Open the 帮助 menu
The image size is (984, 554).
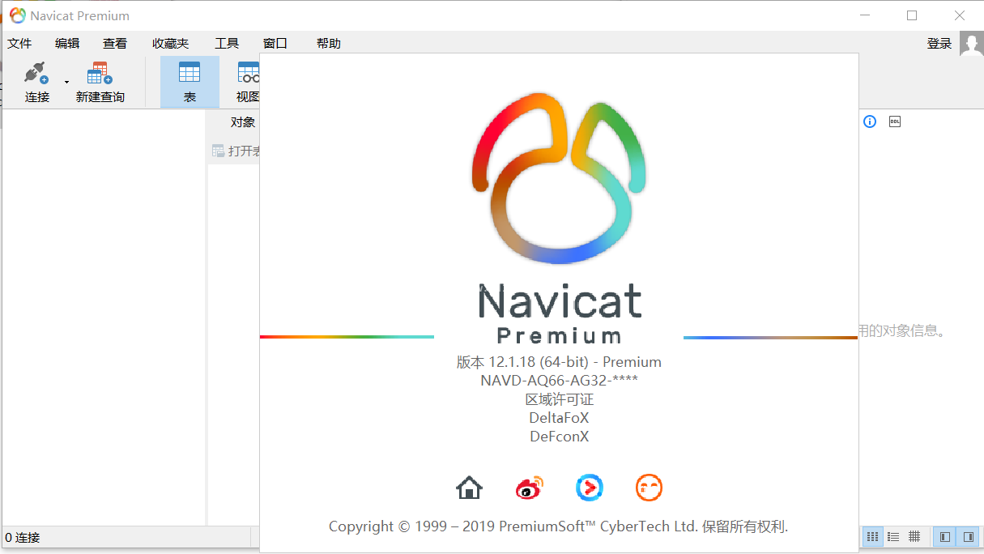click(329, 44)
